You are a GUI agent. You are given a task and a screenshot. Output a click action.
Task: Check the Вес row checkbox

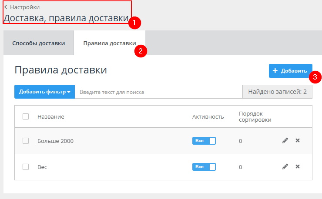(x=26, y=167)
